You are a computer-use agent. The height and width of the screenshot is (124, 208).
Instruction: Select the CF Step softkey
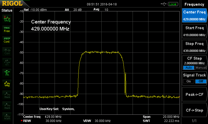194,63
